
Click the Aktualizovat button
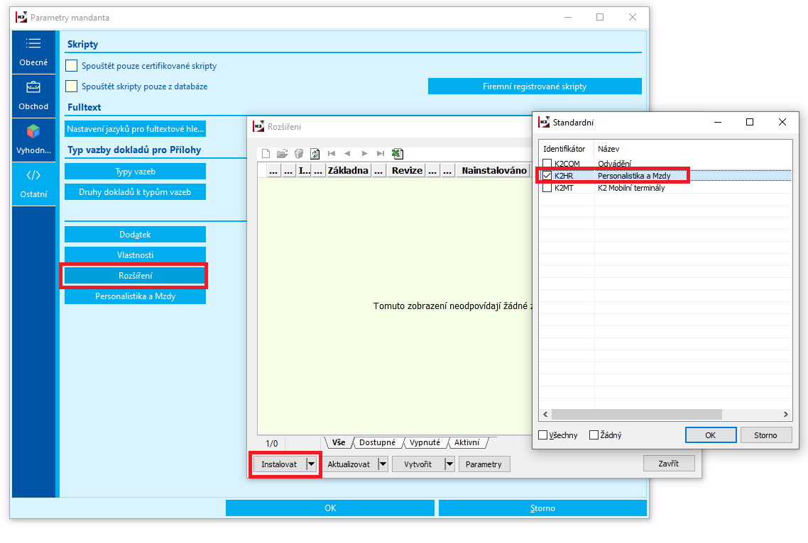(x=349, y=464)
